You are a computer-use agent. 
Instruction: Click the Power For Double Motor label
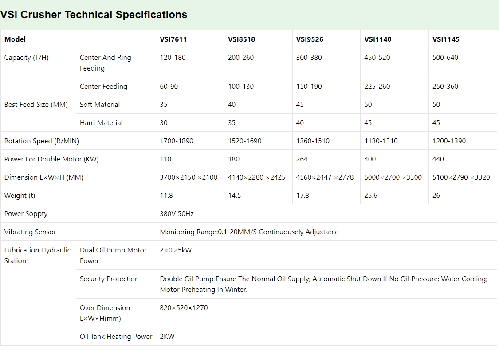tap(51, 159)
